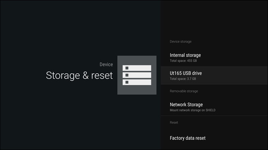This screenshot has width=268, height=150.
Task: Click the small square on top drive bar
Action: [x=127, y=68]
